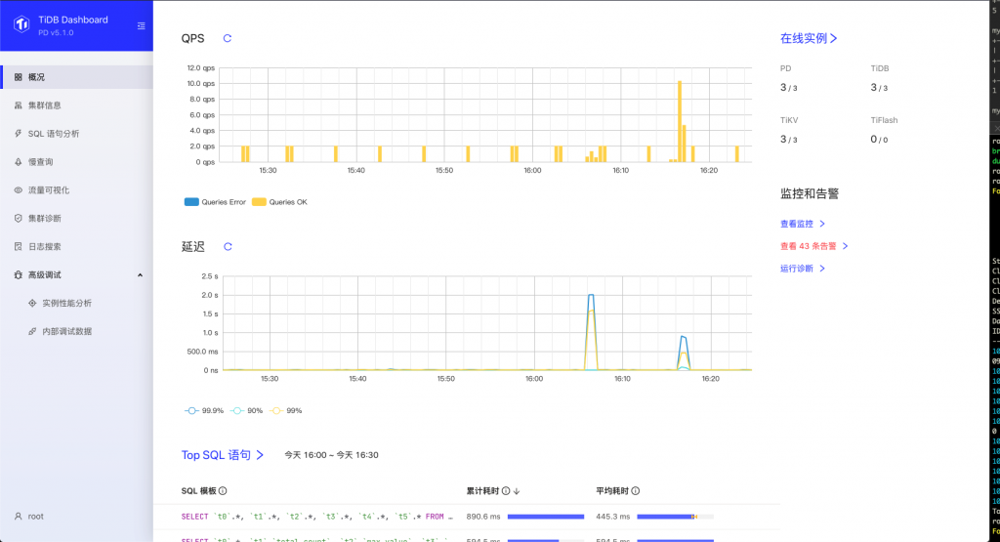Click the 2.0 s latency spike peak
Image resolution: width=1000 pixels, height=542 pixels.
[591, 295]
